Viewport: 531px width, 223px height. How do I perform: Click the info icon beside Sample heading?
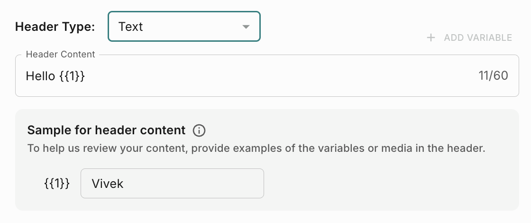199,130
